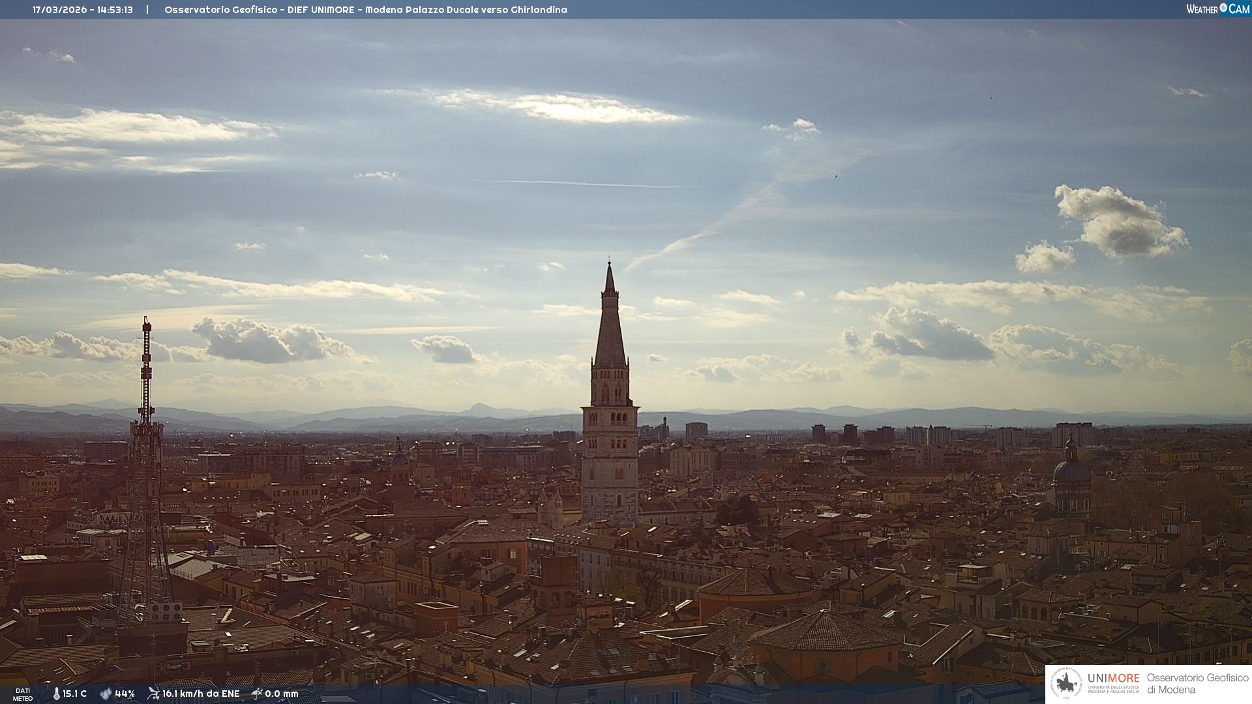Click Osservatorio Geofisico di Modena text
The height and width of the screenshot is (704, 1252).
(x=1197, y=683)
